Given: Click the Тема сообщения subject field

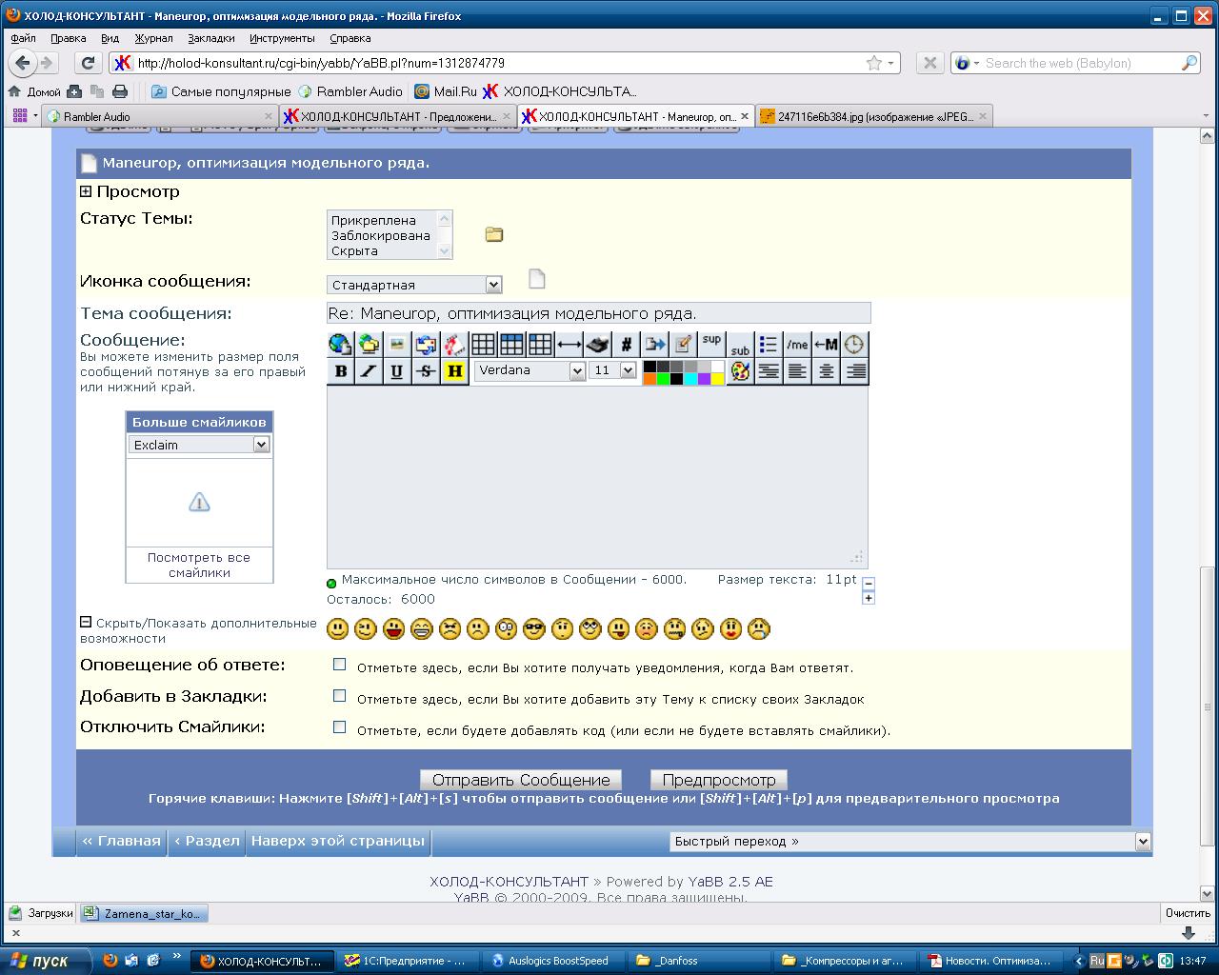Looking at the screenshot, I should (598, 313).
